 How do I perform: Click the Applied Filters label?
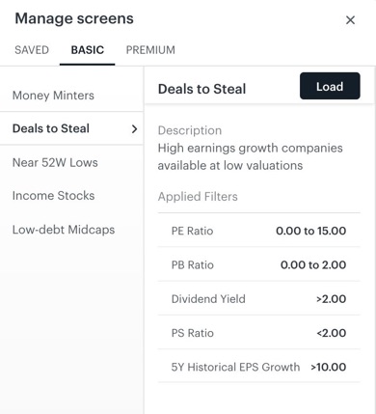(x=198, y=196)
